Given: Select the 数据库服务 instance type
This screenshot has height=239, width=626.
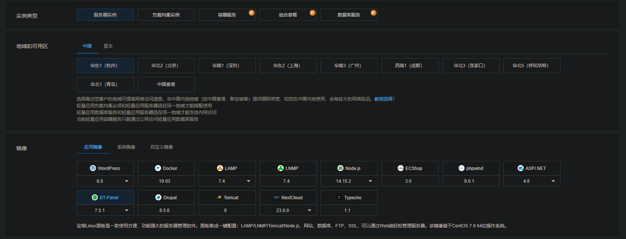Looking at the screenshot, I should pyautogui.click(x=349, y=15).
